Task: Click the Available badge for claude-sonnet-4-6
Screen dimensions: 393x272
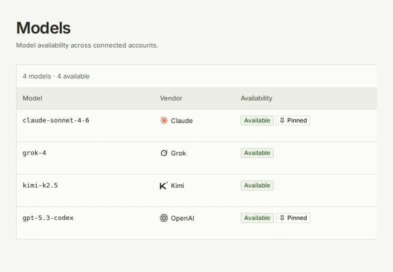Action: tap(257, 120)
